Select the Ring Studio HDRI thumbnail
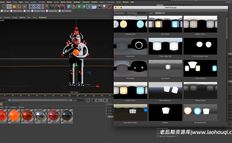Viewport: 232px width, 143px height. pos(130,46)
